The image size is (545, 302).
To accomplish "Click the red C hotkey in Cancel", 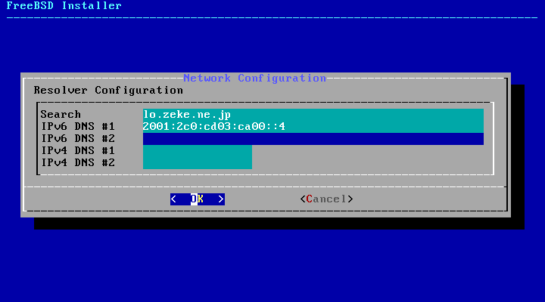I will 310,199.
